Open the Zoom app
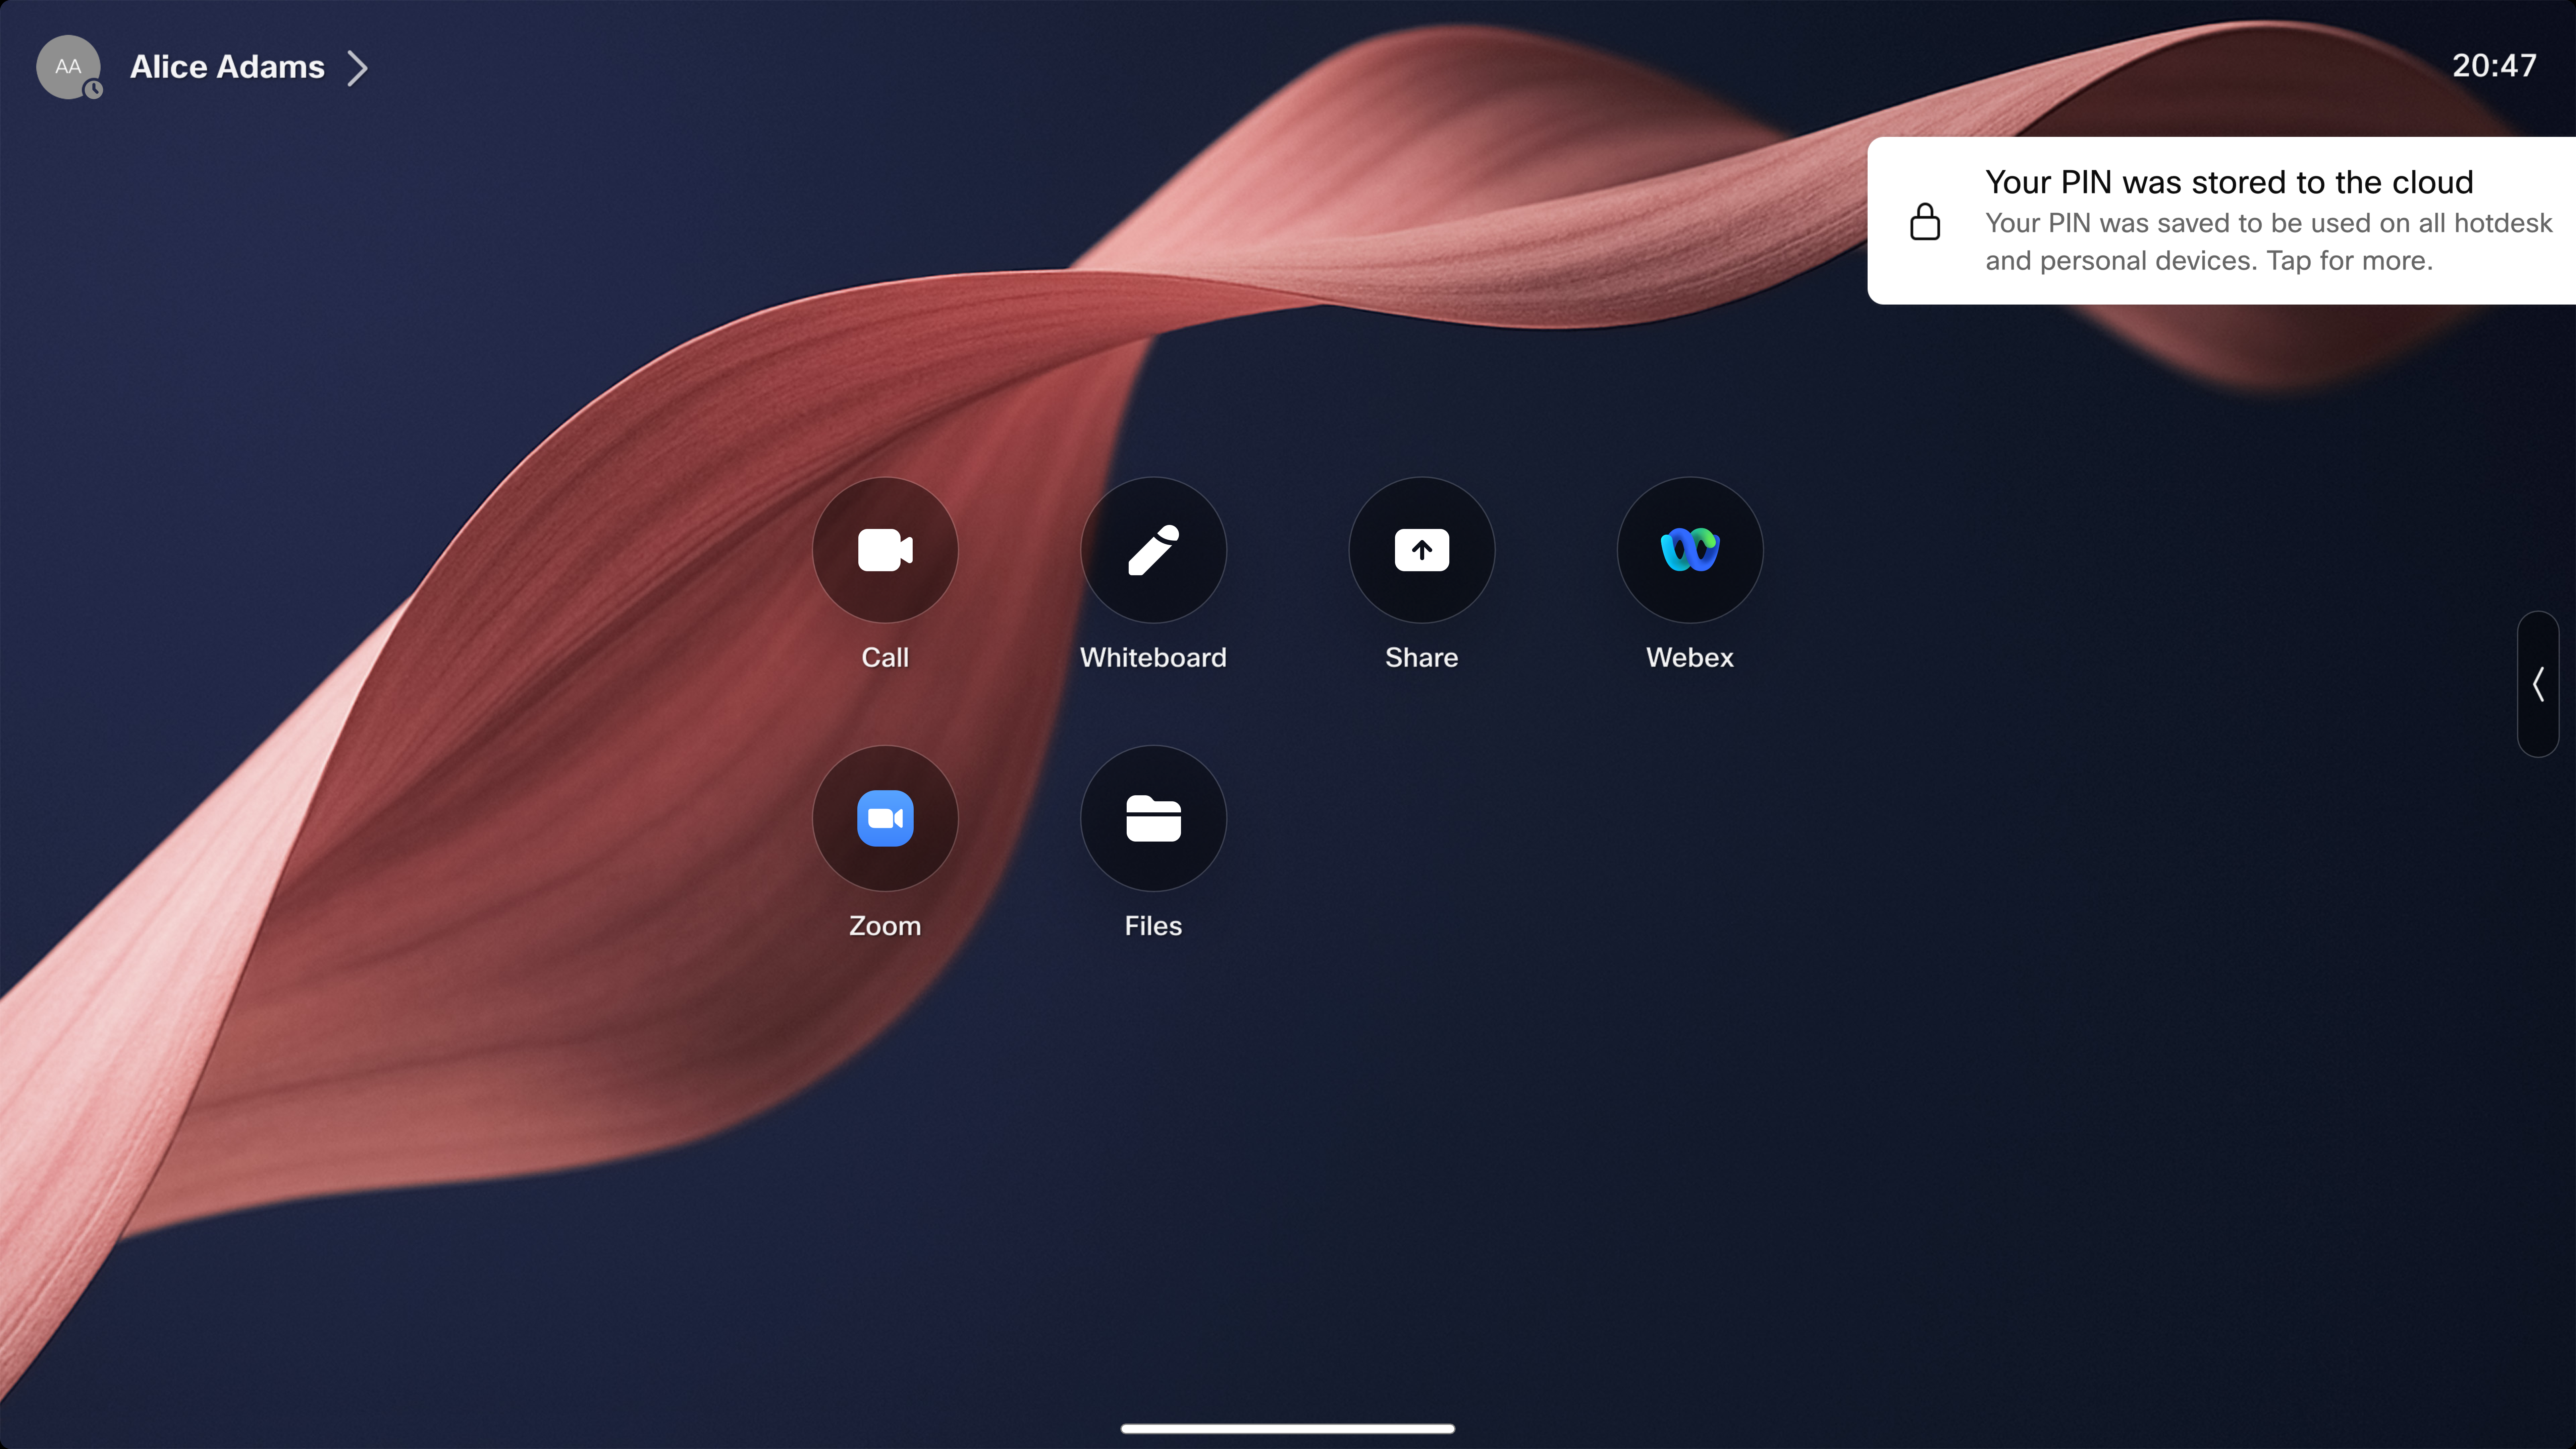2576x1449 pixels. [x=885, y=818]
